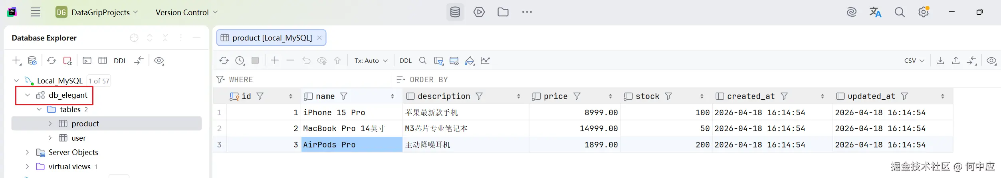Select the product [Local_MySQL] editor tab
This screenshot has height=178, width=1001.
tap(271, 38)
